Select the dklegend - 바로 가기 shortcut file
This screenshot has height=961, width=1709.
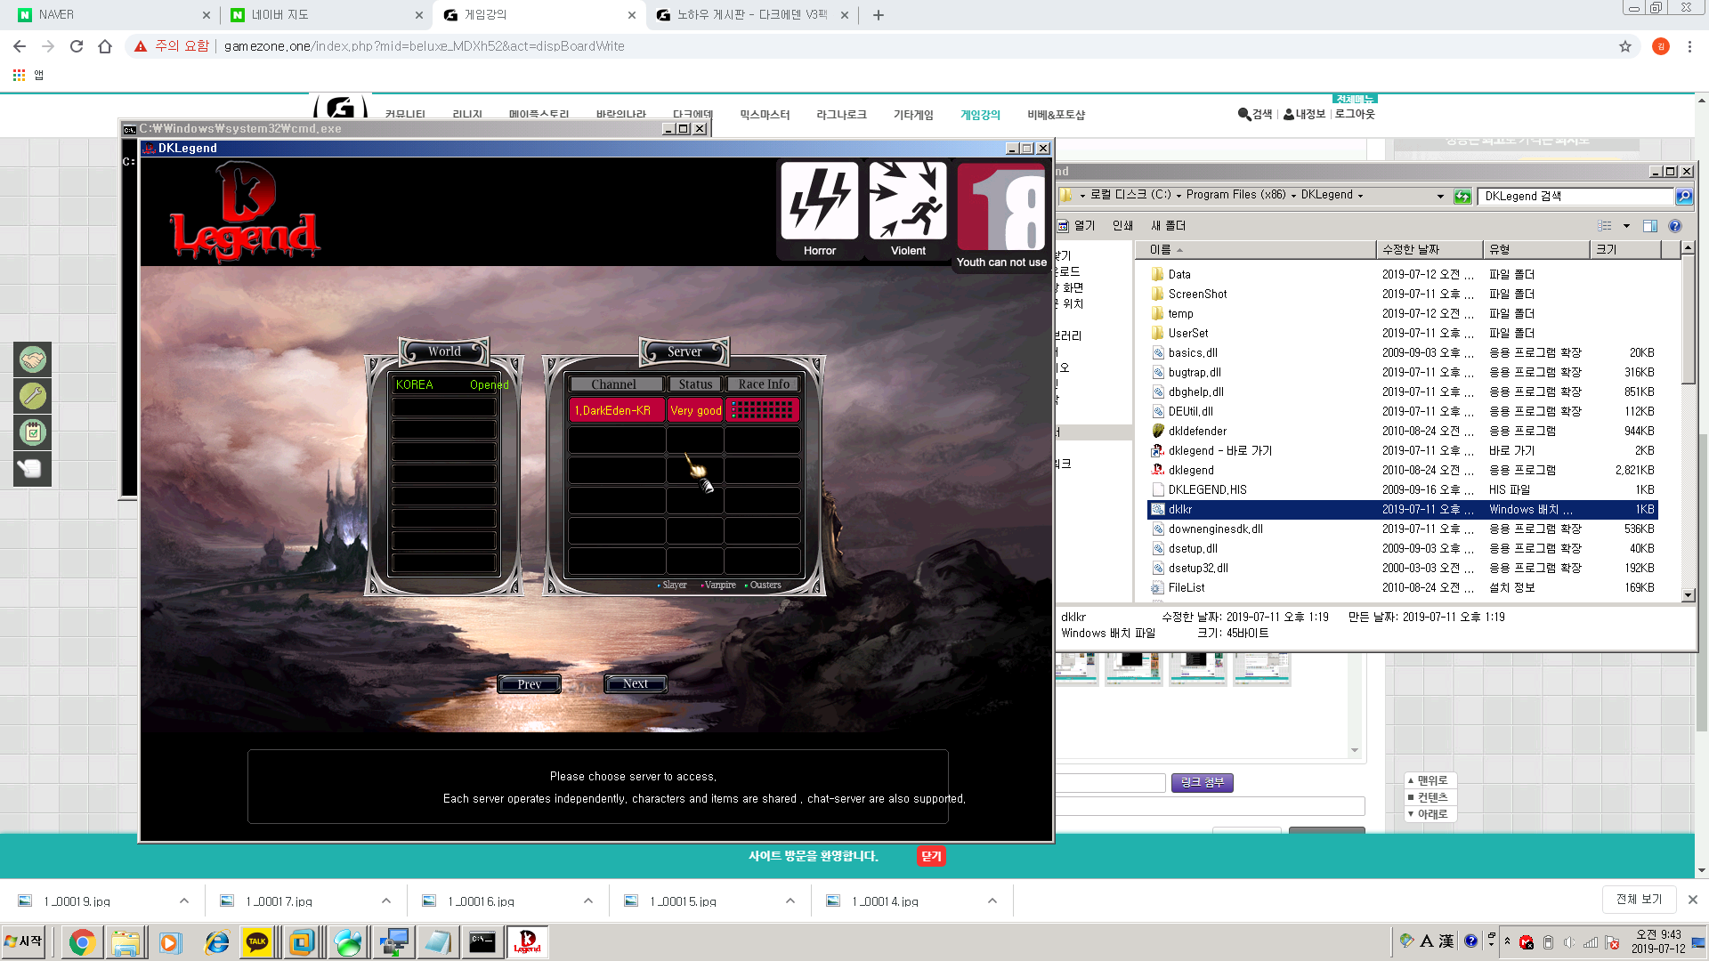pyautogui.click(x=1219, y=450)
